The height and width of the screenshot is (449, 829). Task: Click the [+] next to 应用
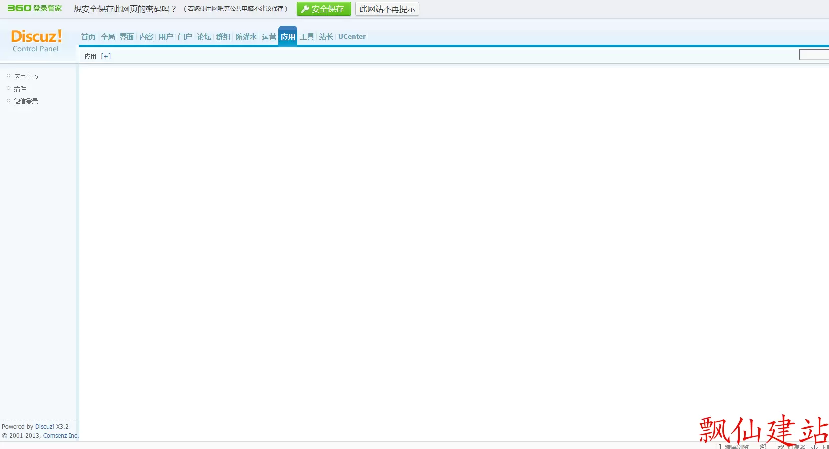[x=106, y=56]
